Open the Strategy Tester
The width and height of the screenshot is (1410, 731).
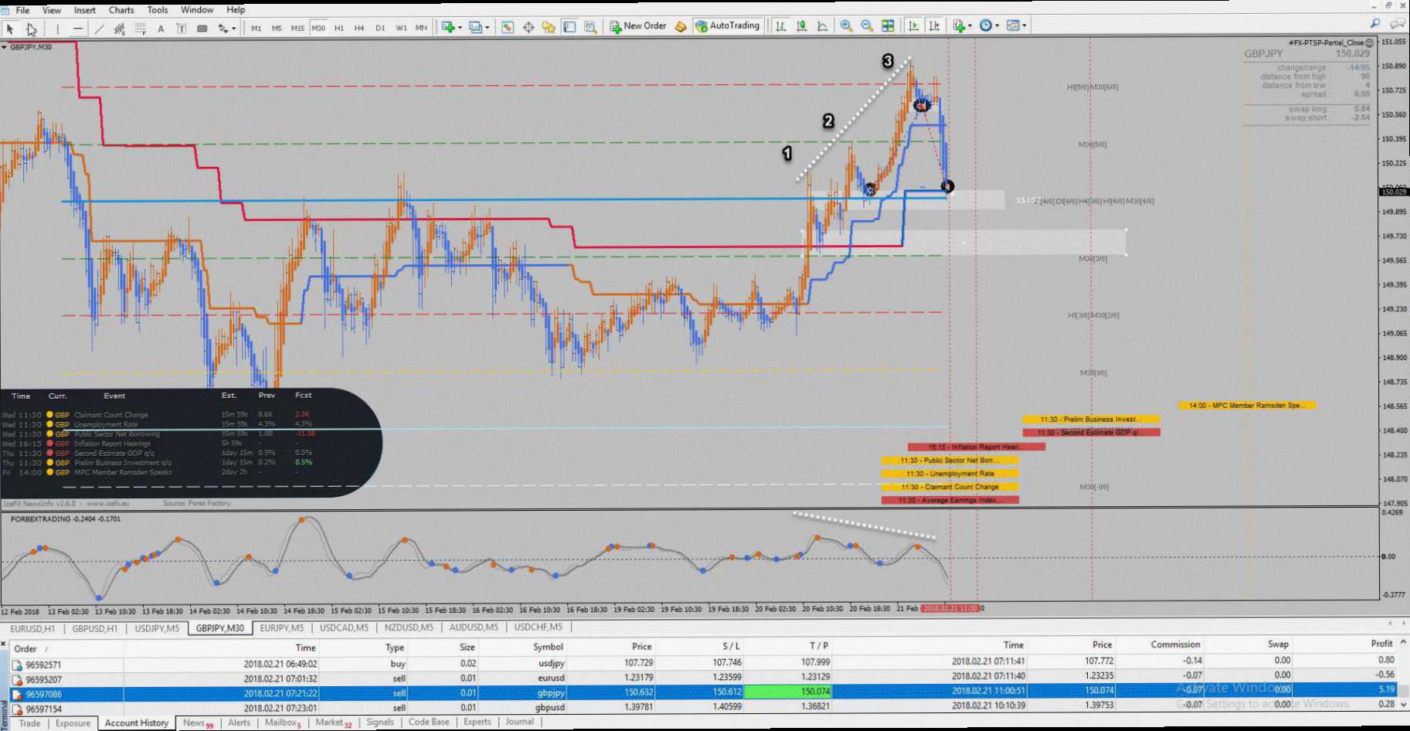[590, 27]
